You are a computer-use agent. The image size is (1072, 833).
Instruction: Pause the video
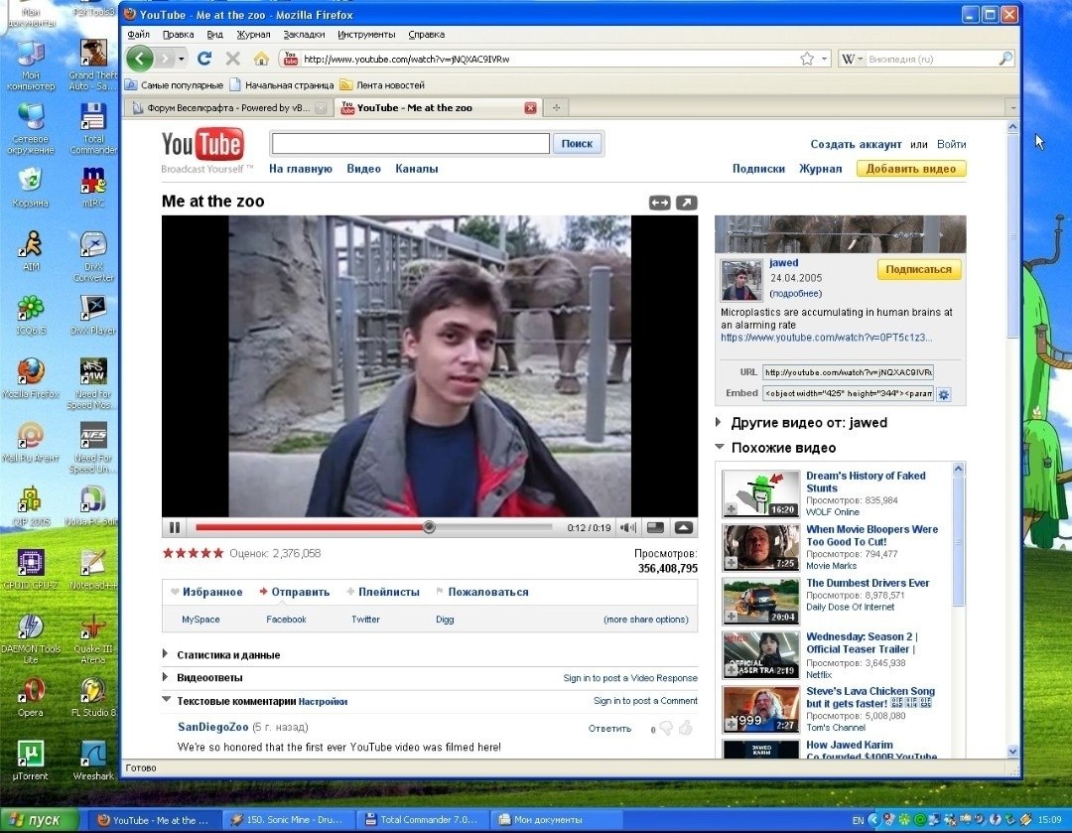[175, 527]
